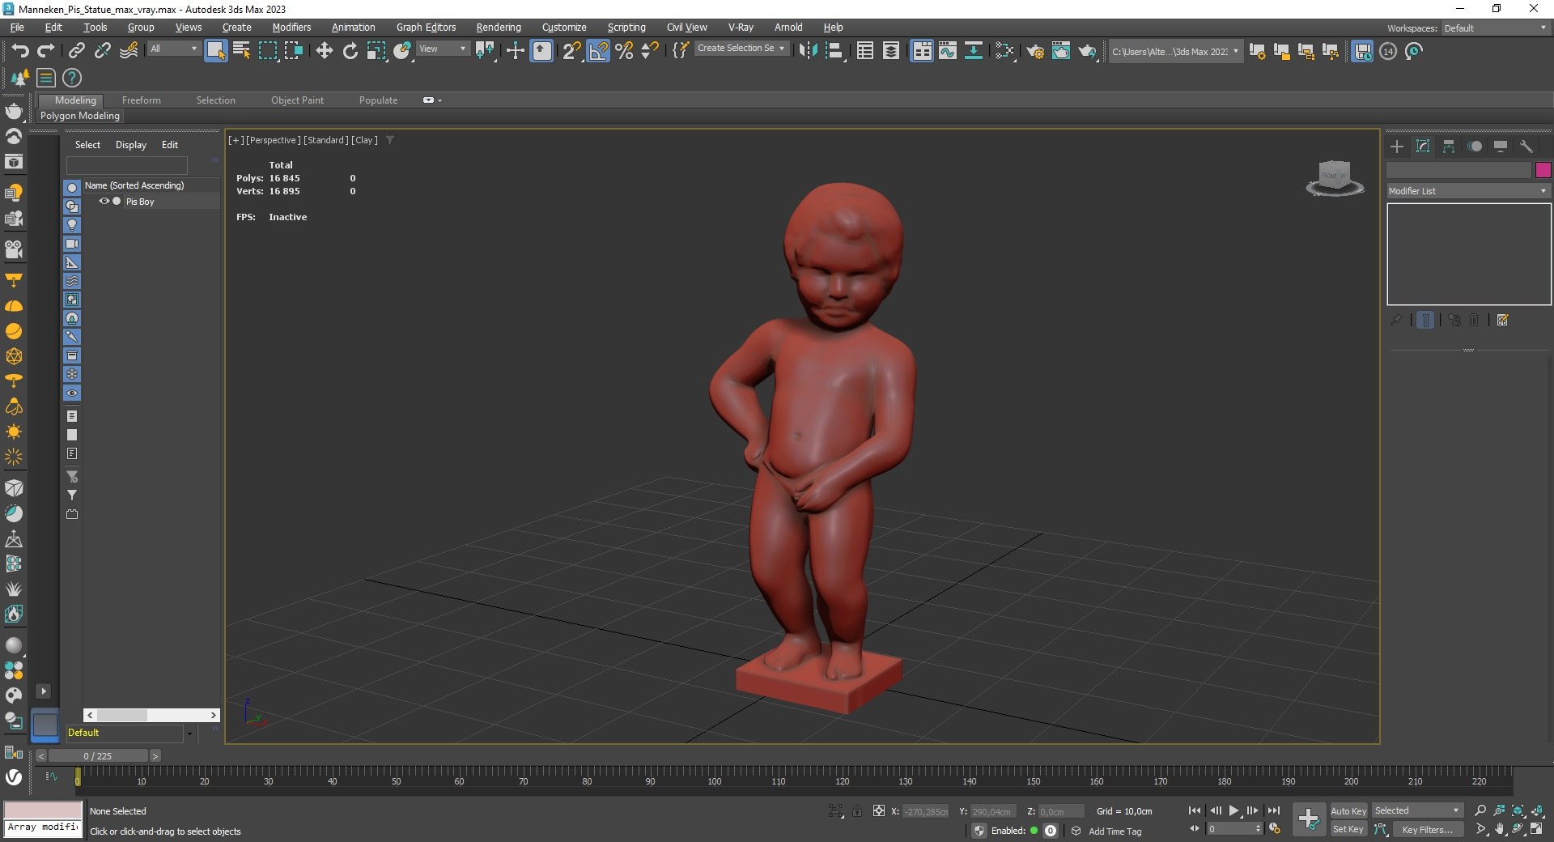Screen dimensions: 1554x842
Task: Open the Modifiers menu
Action: 291,28
